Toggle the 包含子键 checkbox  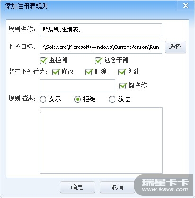tap(98, 60)
